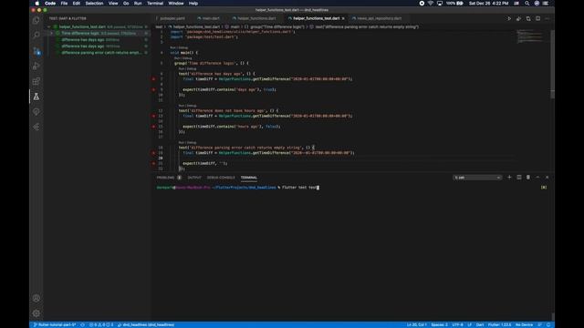This screenshot has height=328, width=584.
Task: Open the macOS Spotlight search icon
Action: pos(527,4)
